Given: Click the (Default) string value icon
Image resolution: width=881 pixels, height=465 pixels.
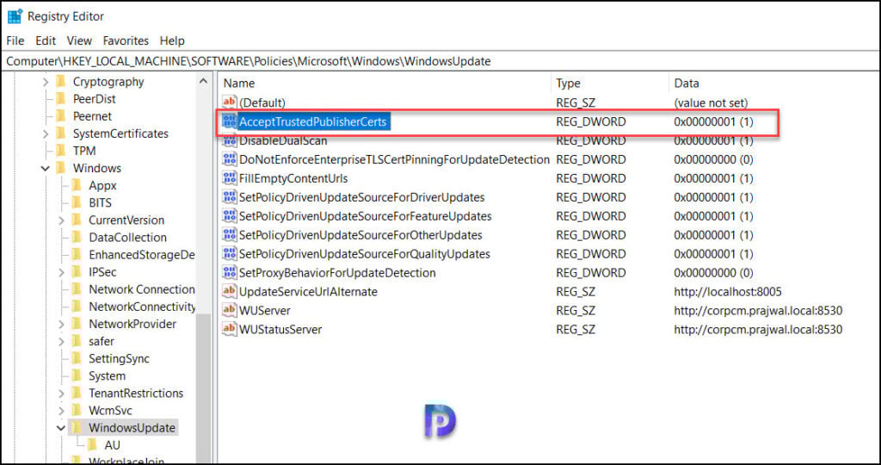Looking at the screenshot, I should (x=229, y=102).
